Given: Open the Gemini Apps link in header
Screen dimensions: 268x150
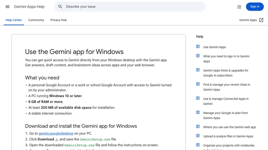Looking at the screenshot, I should tap(248, 20).
